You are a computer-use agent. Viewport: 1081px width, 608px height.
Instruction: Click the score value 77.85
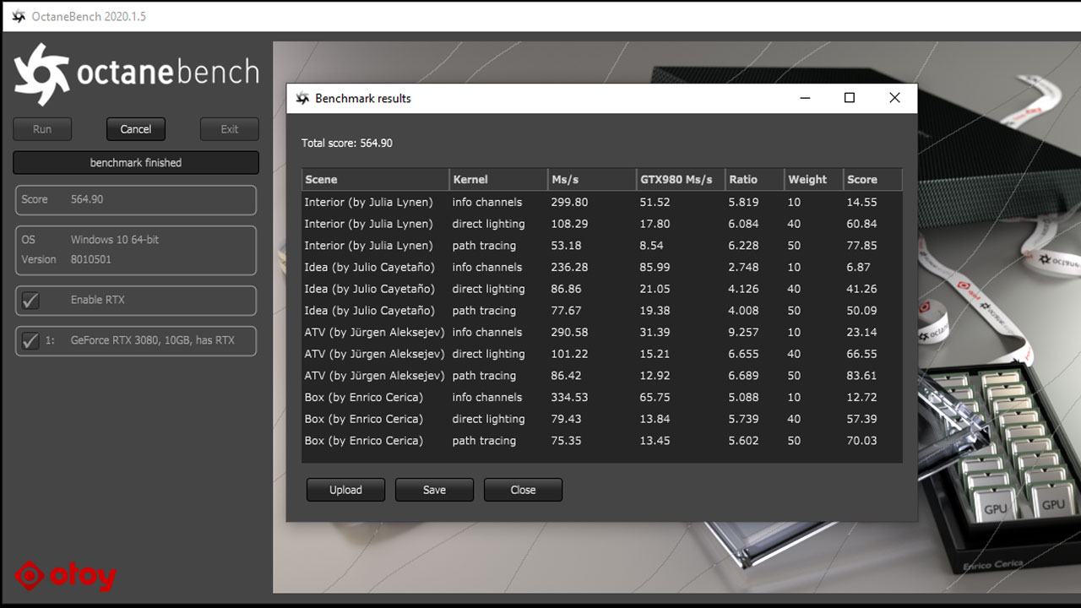861,246
